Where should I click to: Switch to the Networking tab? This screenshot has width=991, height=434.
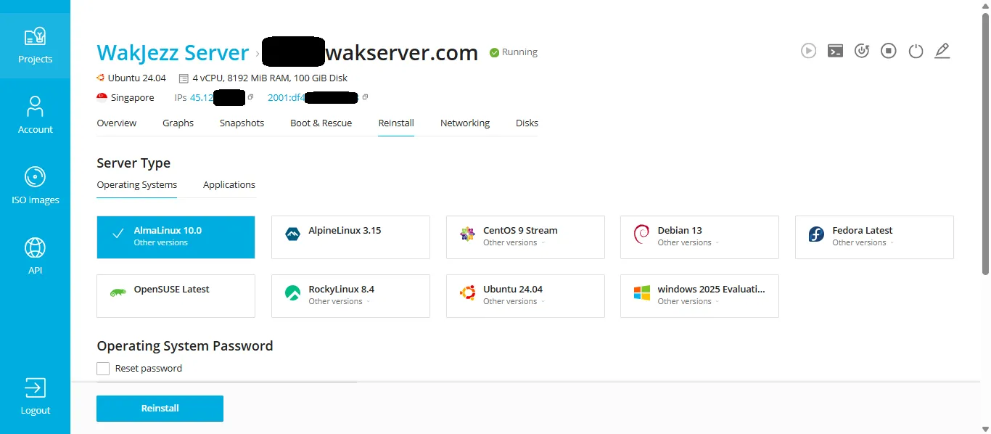464,123
